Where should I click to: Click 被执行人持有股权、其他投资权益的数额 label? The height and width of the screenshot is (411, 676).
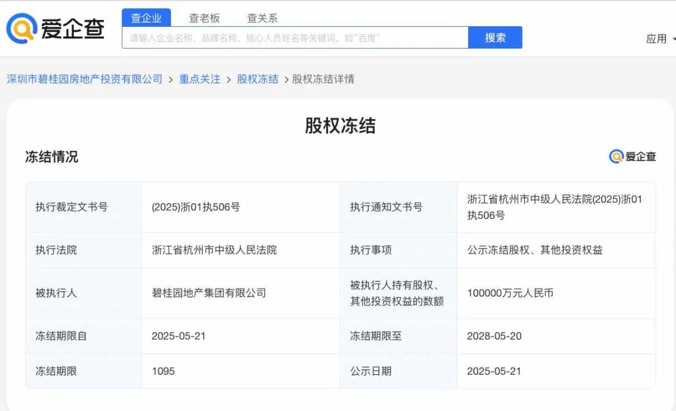click(397, 293)
